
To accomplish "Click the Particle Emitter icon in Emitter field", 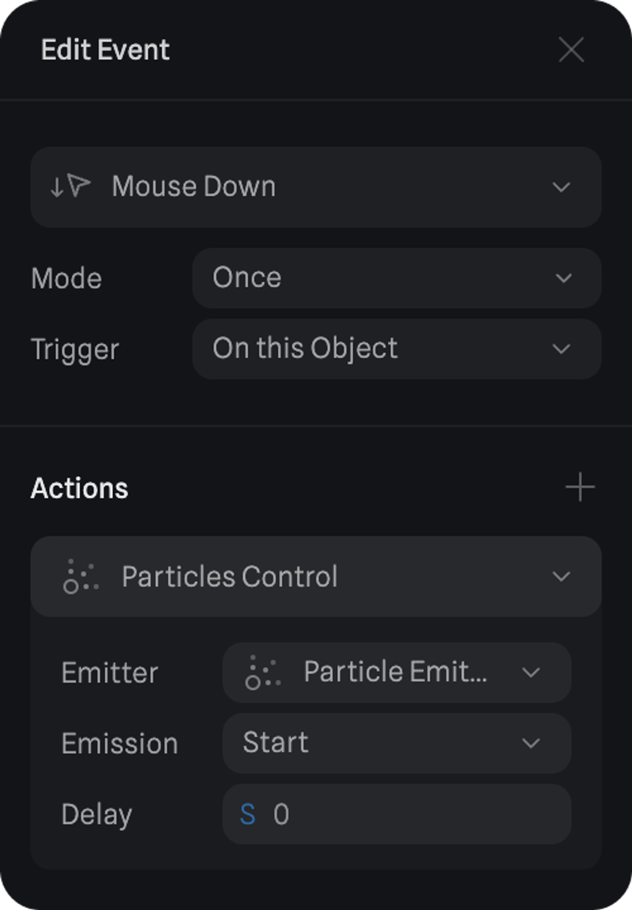I will (263, 672).
